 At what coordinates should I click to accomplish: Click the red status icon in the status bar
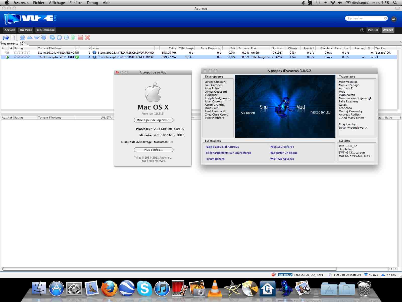pyautogui.click(x=273, y=275)
